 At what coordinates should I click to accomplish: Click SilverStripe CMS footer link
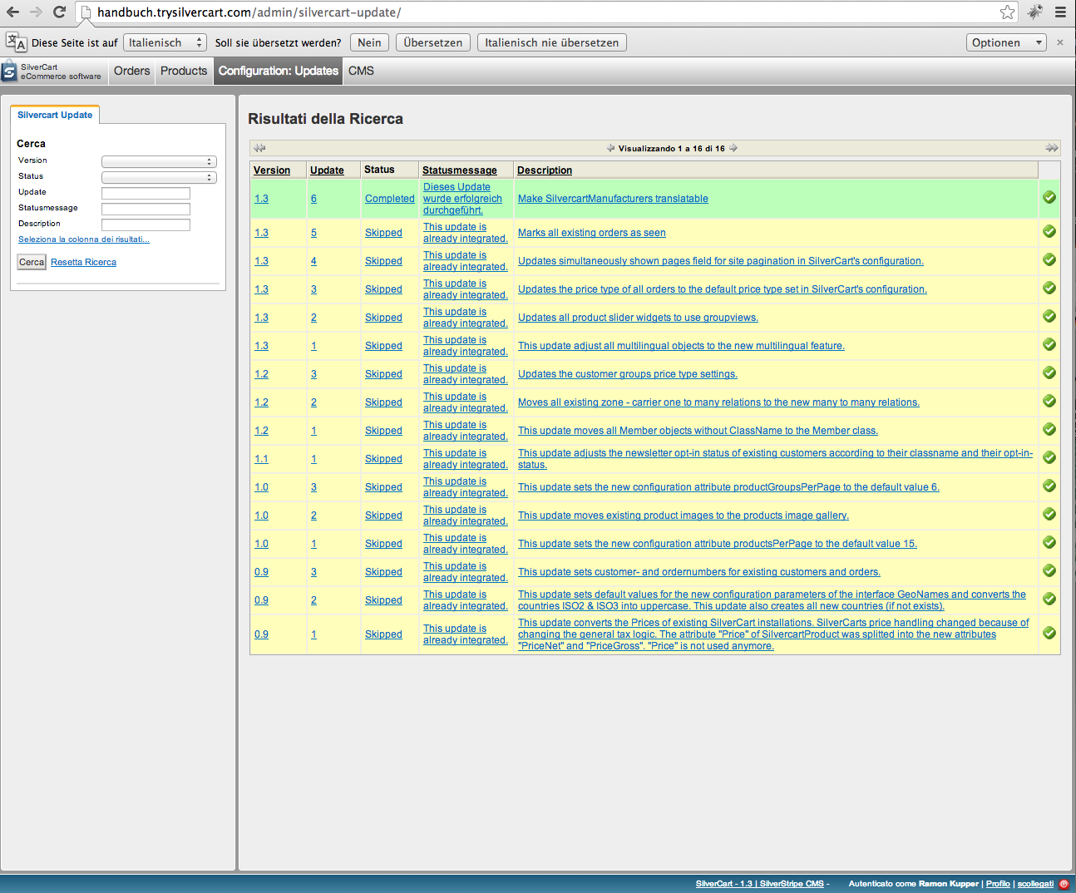coord(792,884)
